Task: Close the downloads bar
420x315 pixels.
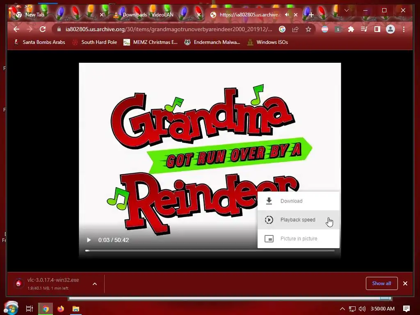Action: click(x=405, y=283)
